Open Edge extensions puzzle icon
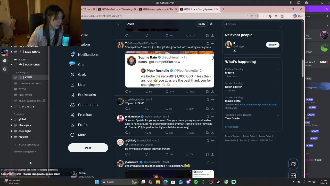The image size is (330, 186). click(263, 16)
